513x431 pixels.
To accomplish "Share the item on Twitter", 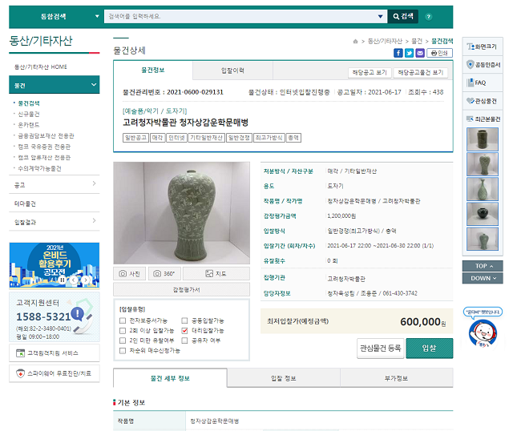I will pos(409,53).
